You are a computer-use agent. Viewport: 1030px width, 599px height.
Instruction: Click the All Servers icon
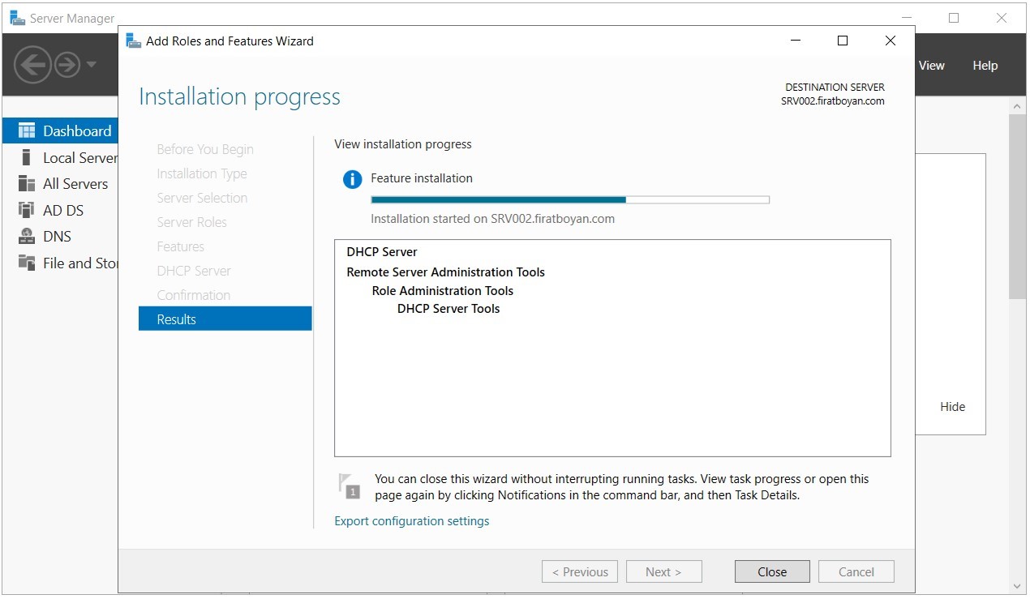[27, 184]
